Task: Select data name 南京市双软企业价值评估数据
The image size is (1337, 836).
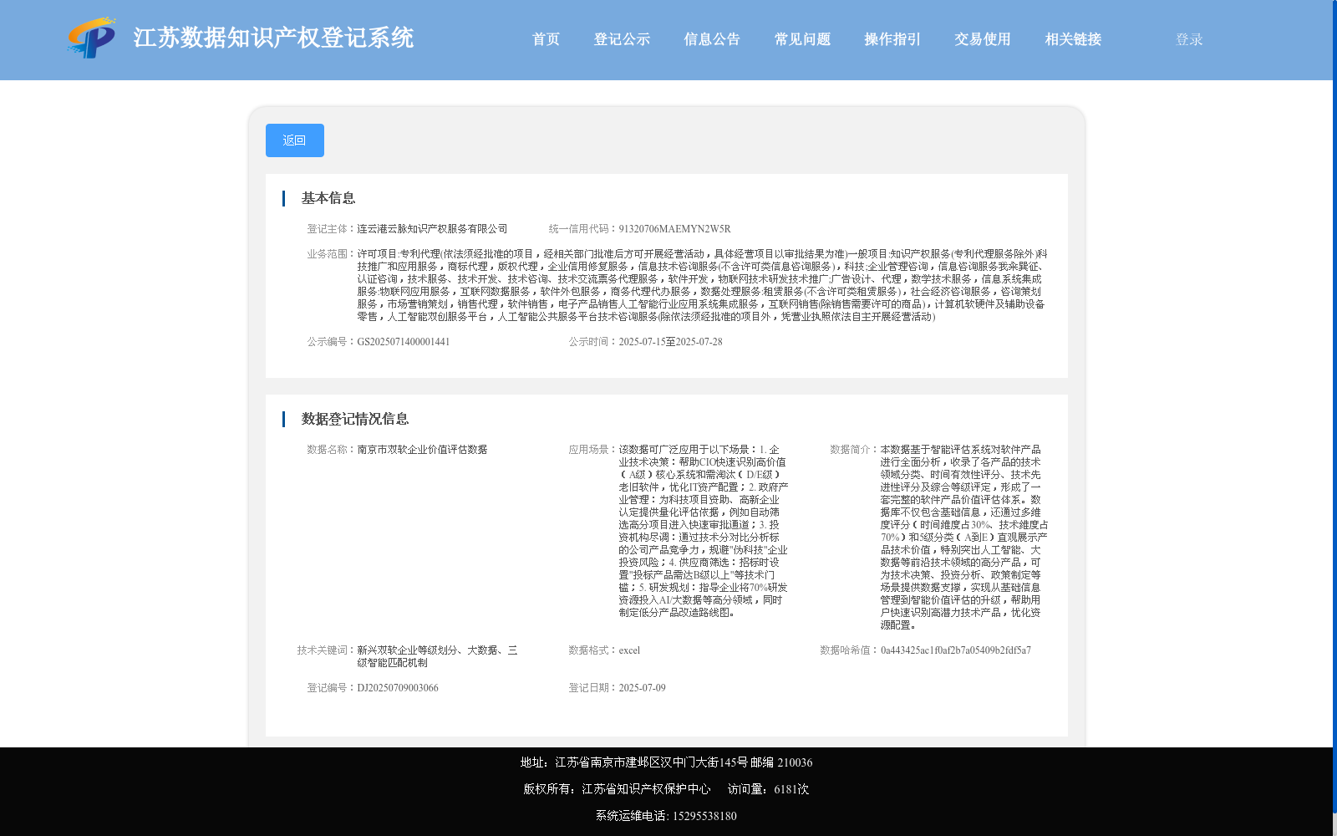Action: point(422,450)
